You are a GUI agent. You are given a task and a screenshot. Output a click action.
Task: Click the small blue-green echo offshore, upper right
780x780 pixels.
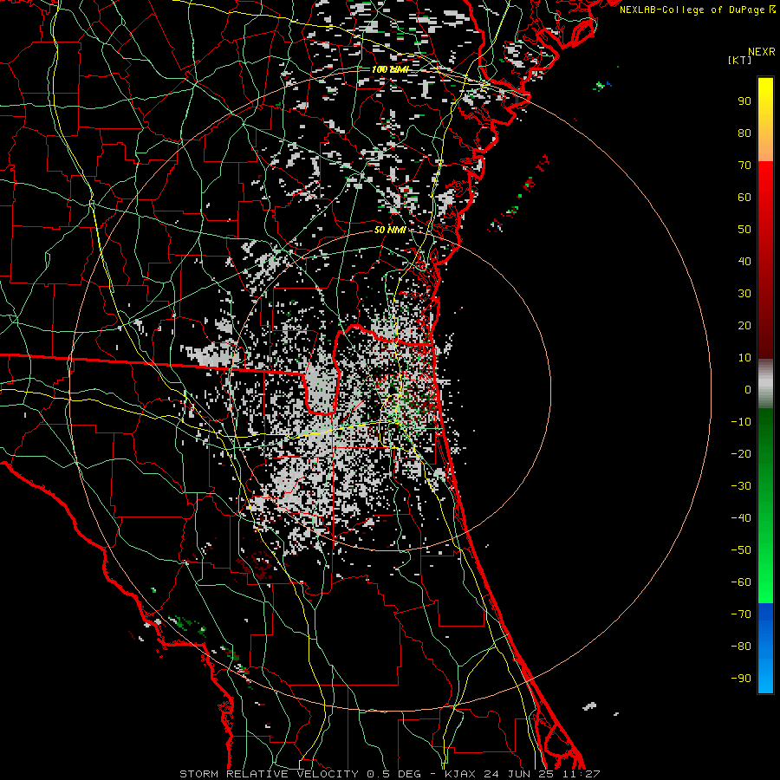coord(602,86)
